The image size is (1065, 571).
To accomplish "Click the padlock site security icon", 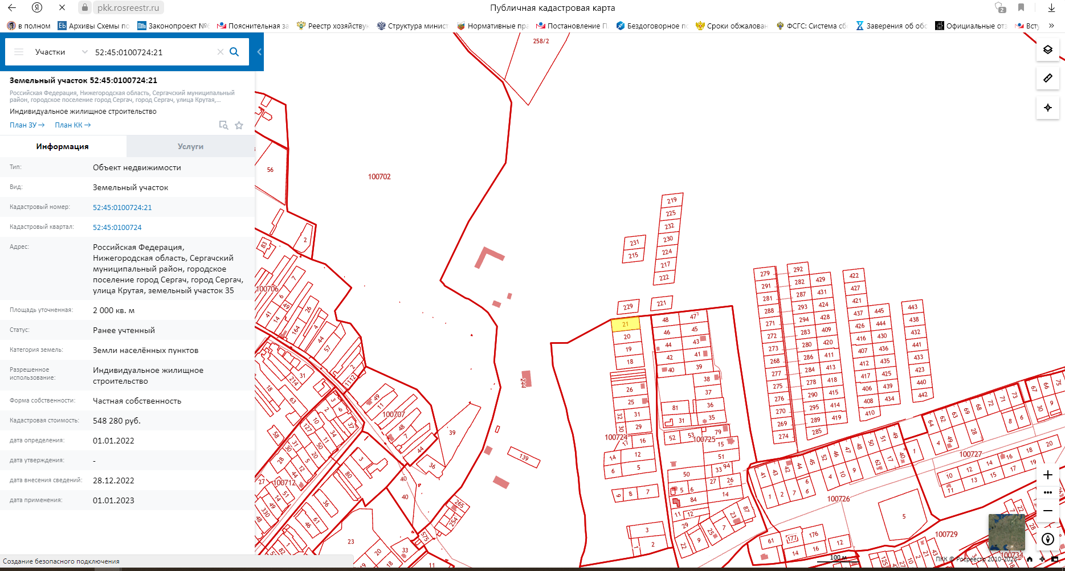I will click(84, 7).
